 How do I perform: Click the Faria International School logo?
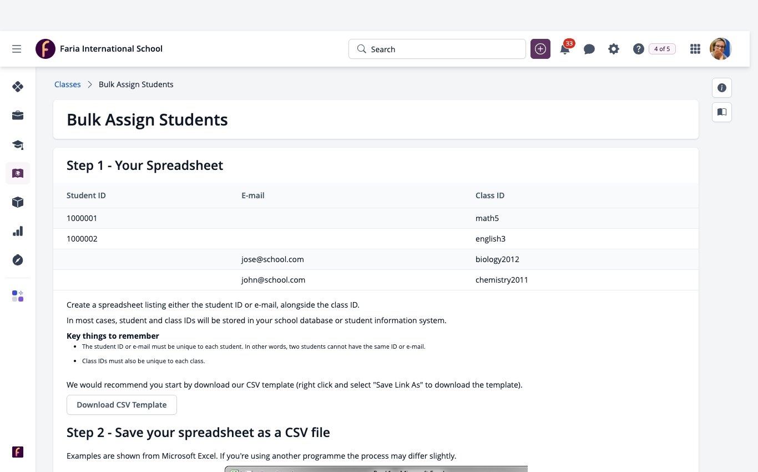[46, 49]
